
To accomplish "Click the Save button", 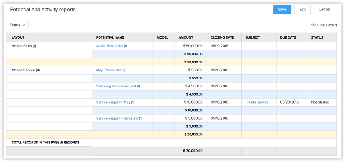I will point(282,10).
